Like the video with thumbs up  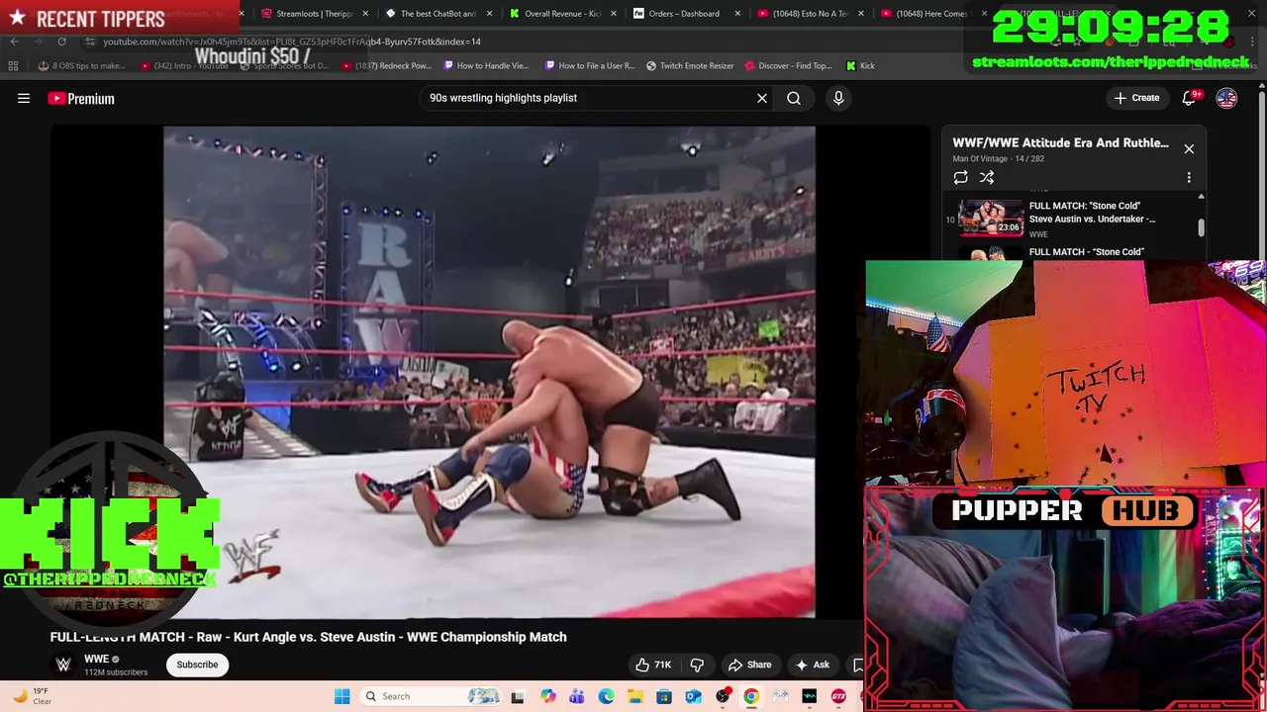[653, 665]
